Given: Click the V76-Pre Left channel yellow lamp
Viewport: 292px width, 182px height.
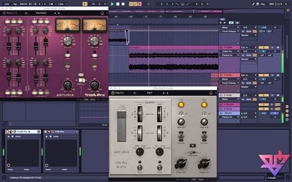Looking at the screenshot, I should 181,105.
